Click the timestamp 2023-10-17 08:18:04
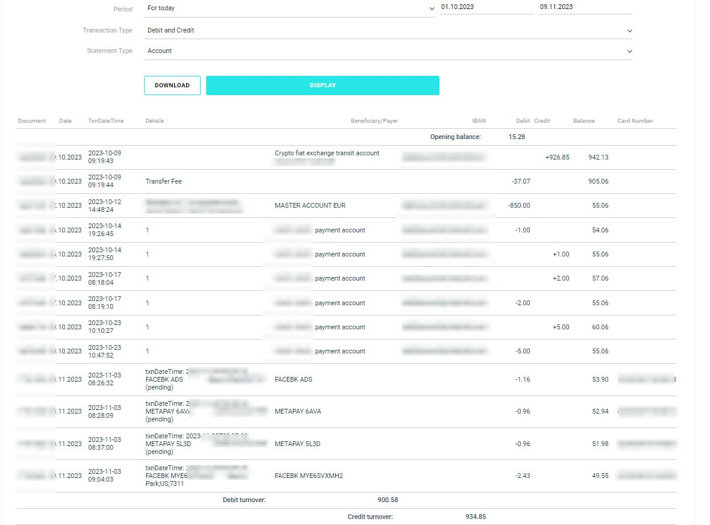The image size is (710, 525). [x=105, y=279]
